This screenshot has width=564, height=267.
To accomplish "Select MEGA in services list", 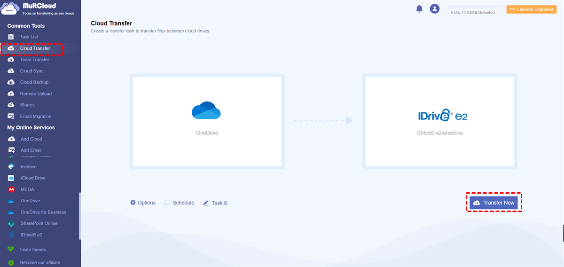I will [x=27, y=189].
